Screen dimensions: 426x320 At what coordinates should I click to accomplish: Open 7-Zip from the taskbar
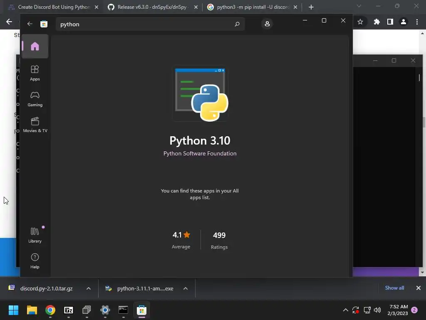point(69,310)
